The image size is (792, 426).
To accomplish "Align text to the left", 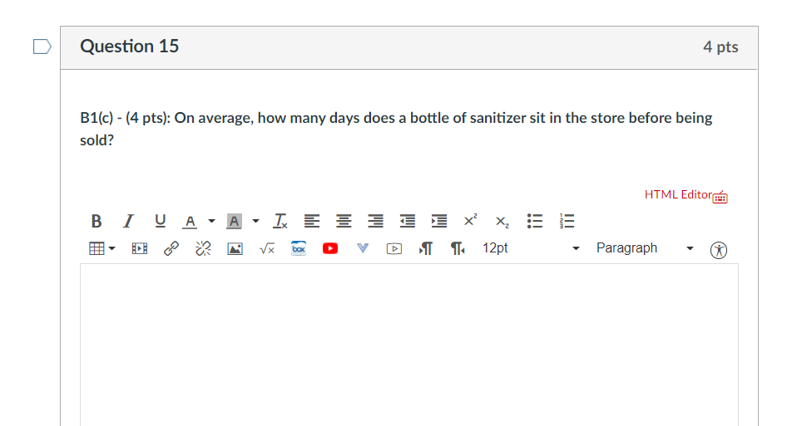I will [312, 221].
